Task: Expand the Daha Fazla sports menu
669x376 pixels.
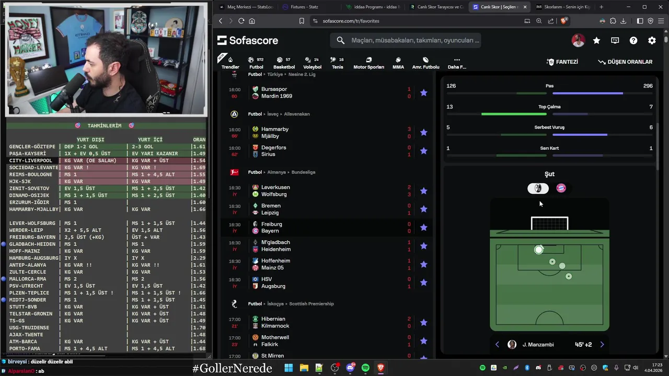Action: (x=457, y=63)
